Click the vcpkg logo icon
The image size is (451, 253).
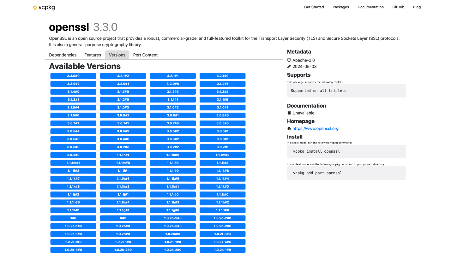point(35,8)
